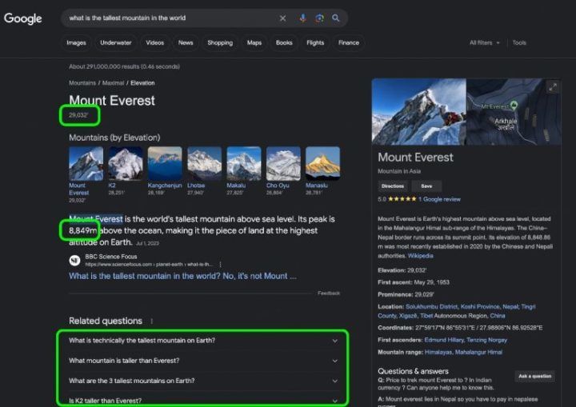The height and width of the screenshot is (407, 576).
Task: Expand 'What mountain is taller than Everest?'
Action: (x=203, y=361)
